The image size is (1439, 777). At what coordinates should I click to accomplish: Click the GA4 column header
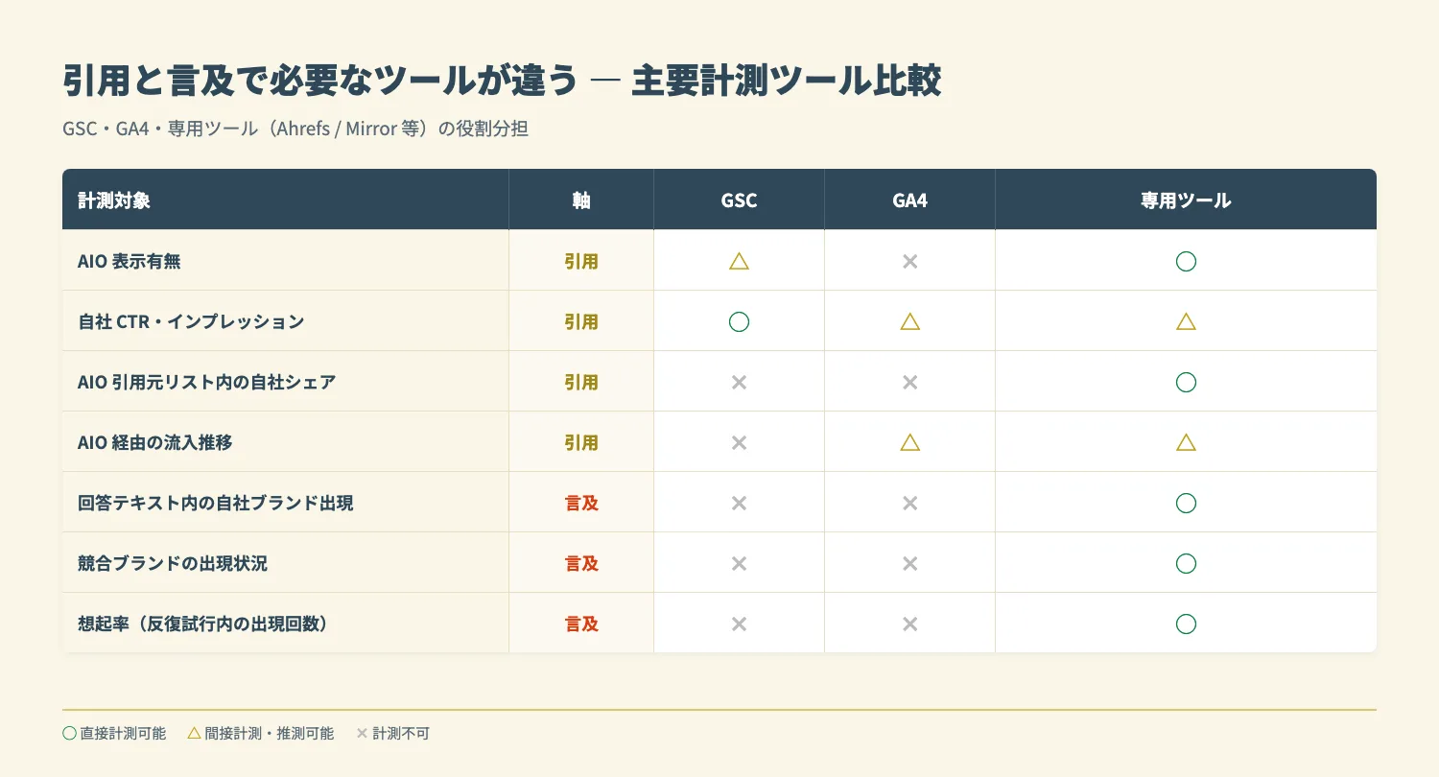909,200
